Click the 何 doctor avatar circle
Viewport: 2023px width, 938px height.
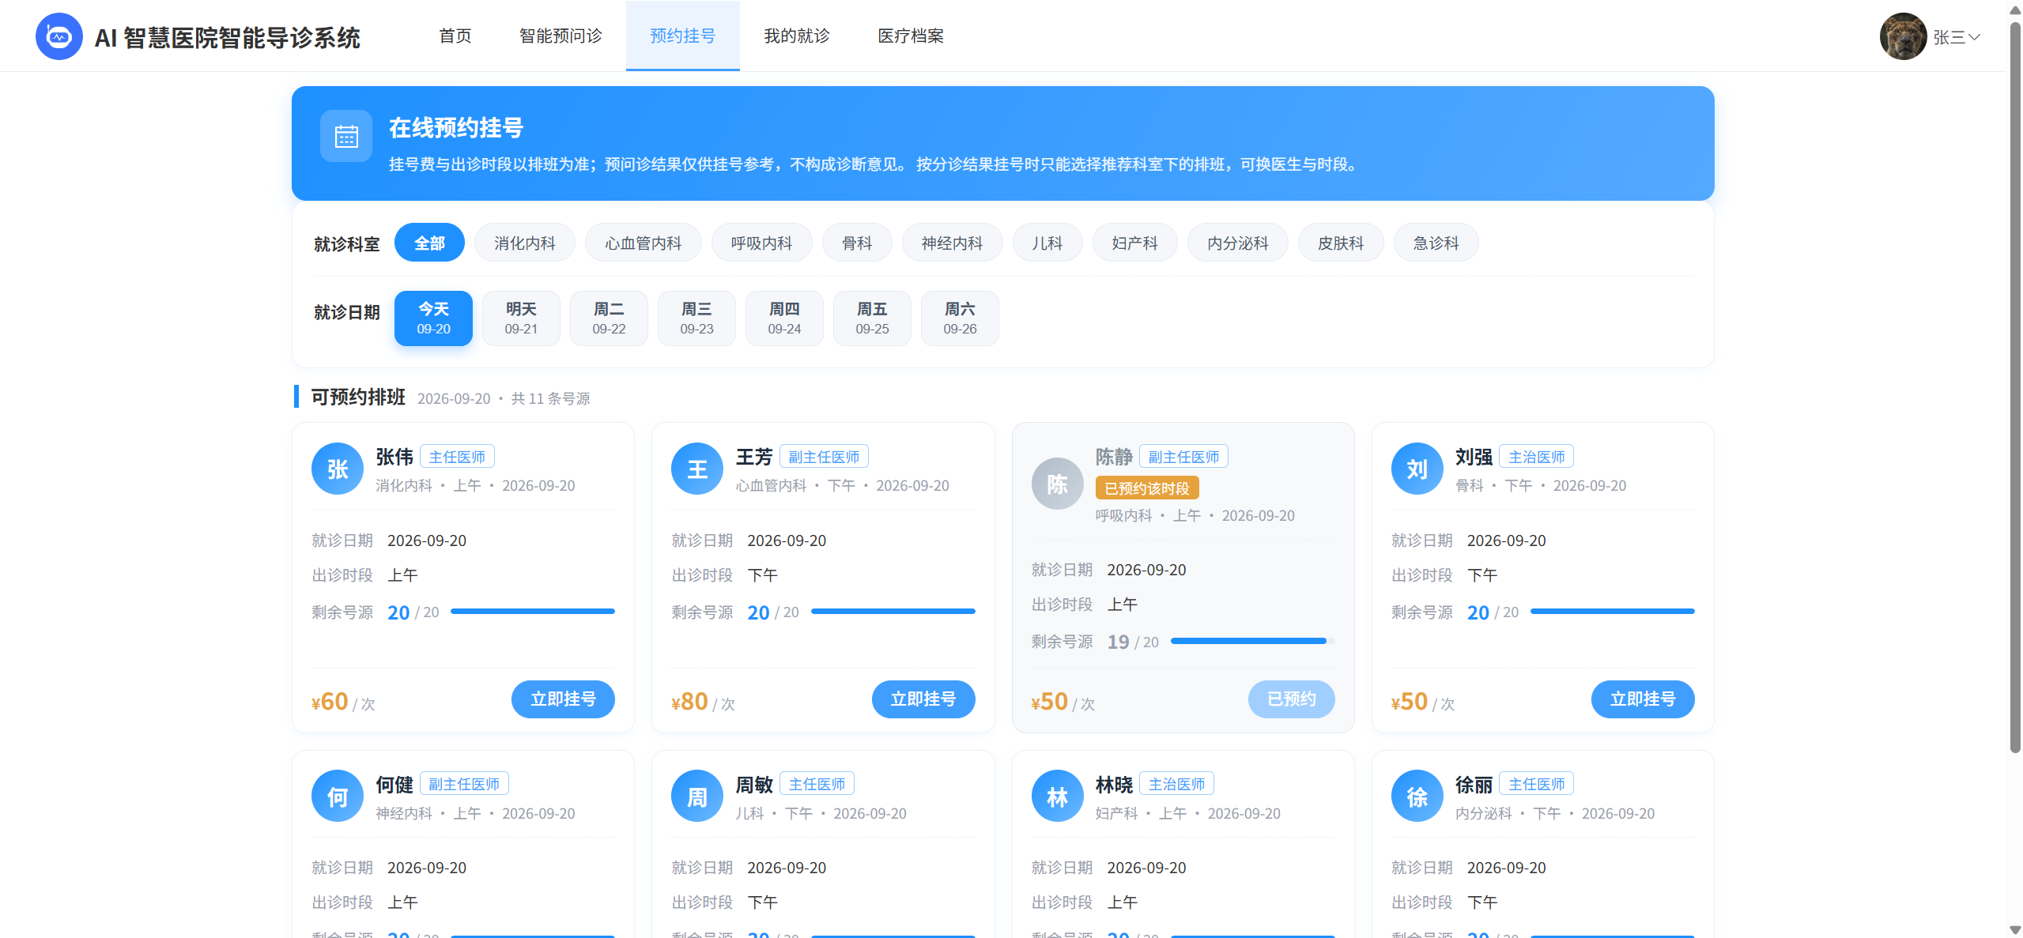coord(338,796)
